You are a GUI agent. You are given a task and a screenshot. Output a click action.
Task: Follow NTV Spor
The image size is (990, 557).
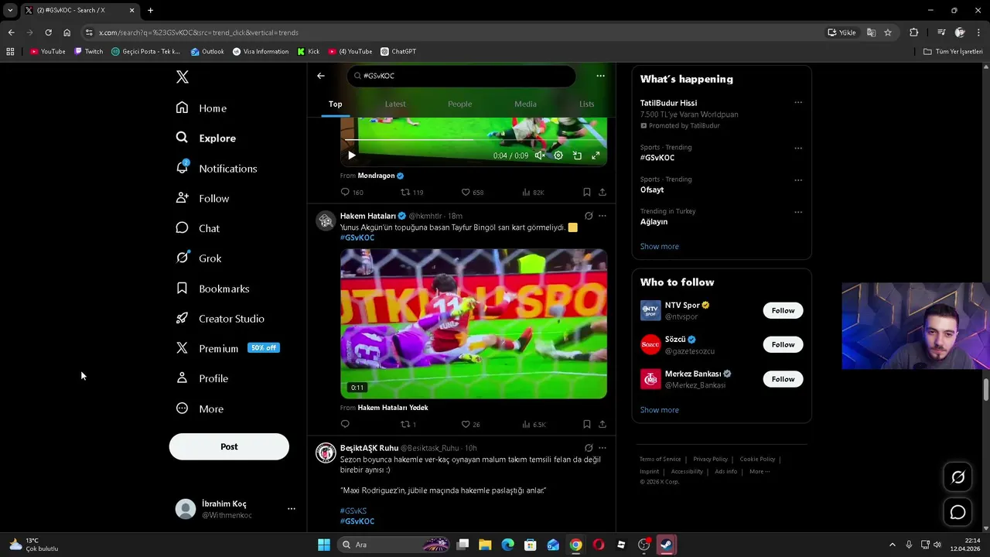click(x=783, y=310)
